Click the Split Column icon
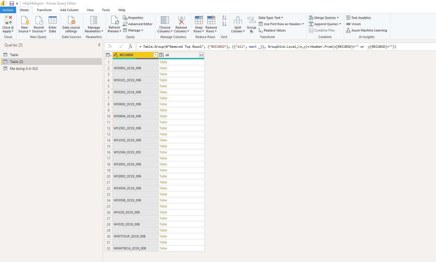The image size is (436, 262). coord(238,21)
